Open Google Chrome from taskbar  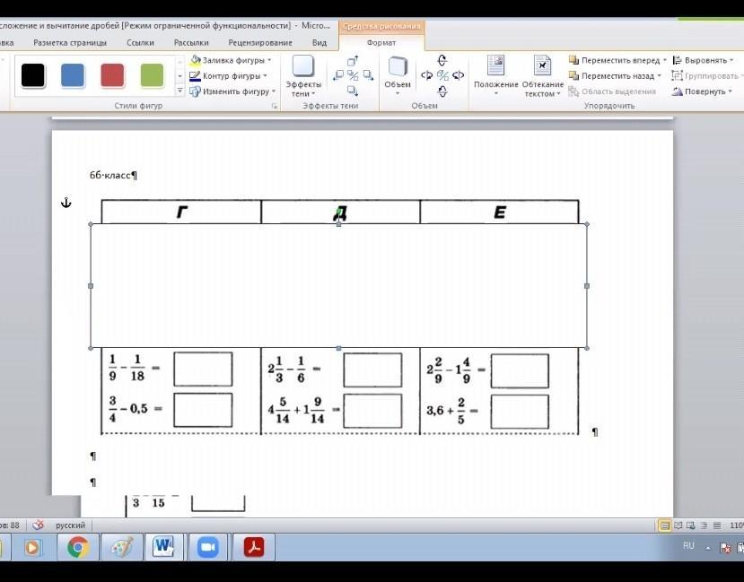point(78,547)
